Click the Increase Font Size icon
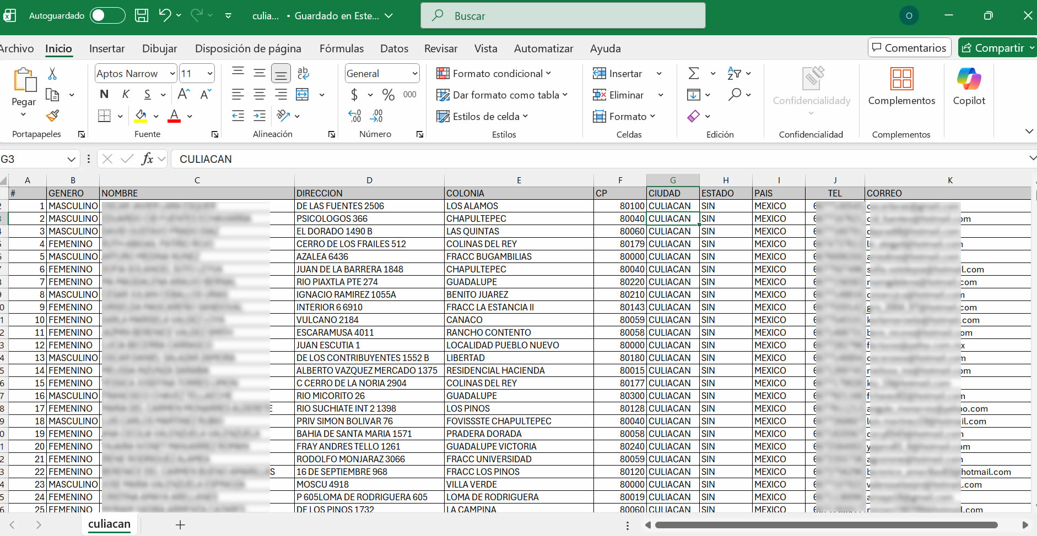The width and height of the screenshot is (1037, 536). pos(183,95)
